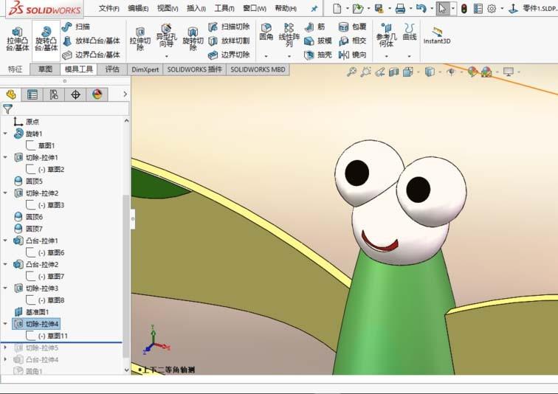Switch to the 模具工具 tab
The height and width of the screenshot is (394, 558).
(79, 69)
